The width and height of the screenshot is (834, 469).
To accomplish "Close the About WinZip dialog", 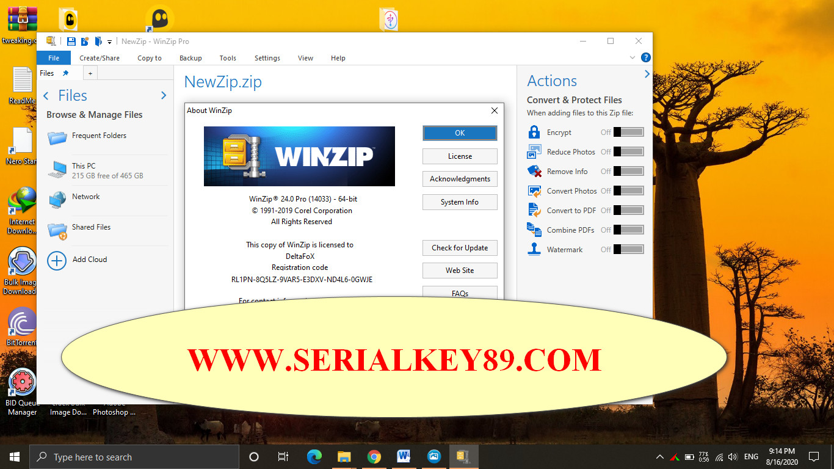I will 495,111.
